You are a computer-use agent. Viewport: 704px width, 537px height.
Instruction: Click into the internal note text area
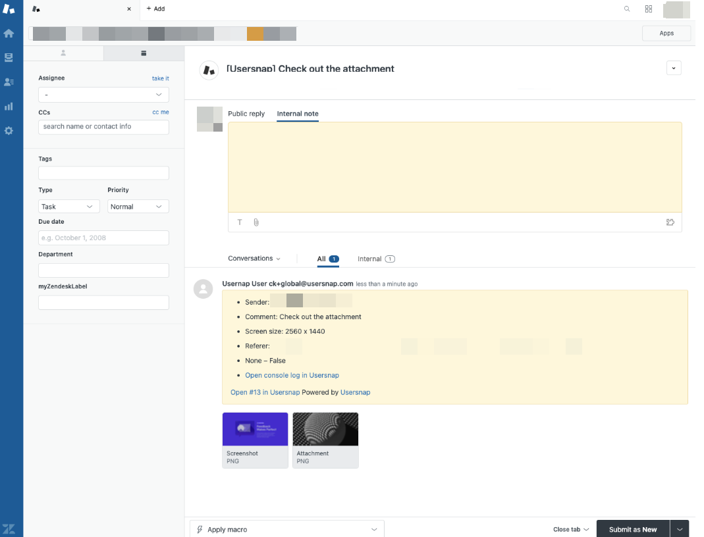coord(455,167)
